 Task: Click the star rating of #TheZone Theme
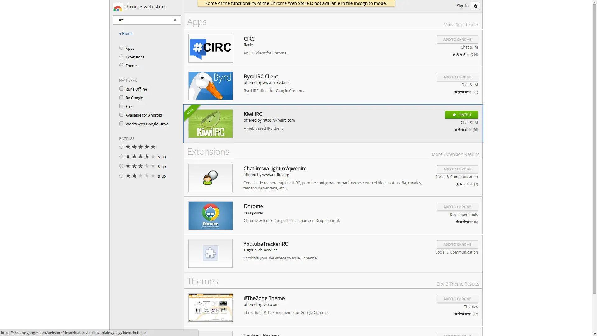tap(463, 314)
